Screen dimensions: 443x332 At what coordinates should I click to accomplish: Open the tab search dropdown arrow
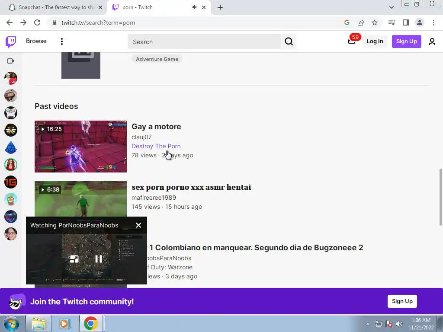[x=391, y=7]
